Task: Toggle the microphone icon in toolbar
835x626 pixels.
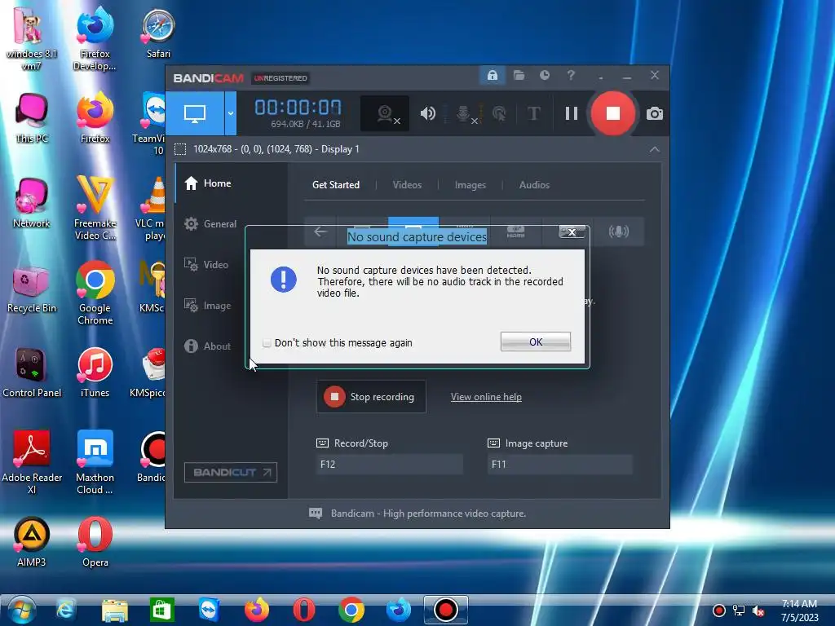Action: pos(464,113)
